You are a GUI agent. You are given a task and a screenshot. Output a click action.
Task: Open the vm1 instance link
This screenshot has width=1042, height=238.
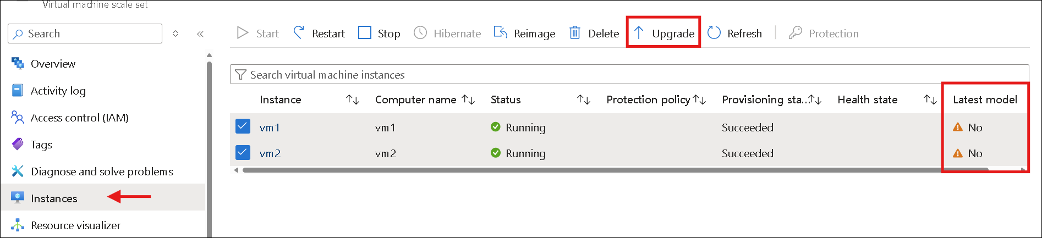270,128
